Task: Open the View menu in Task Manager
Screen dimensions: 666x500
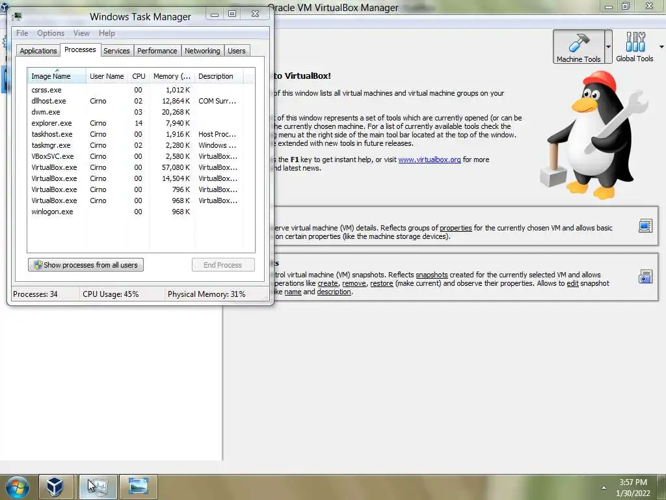Action: (81, 33)
